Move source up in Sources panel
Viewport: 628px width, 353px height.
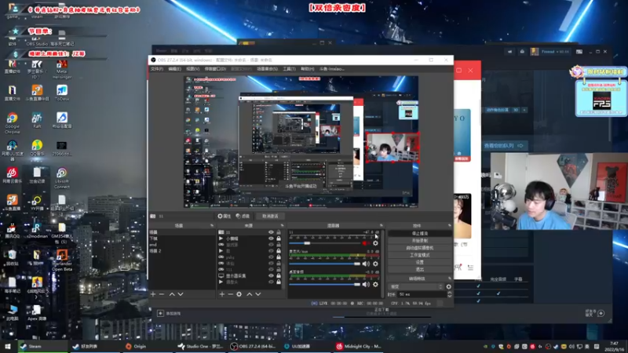point(249,294)
